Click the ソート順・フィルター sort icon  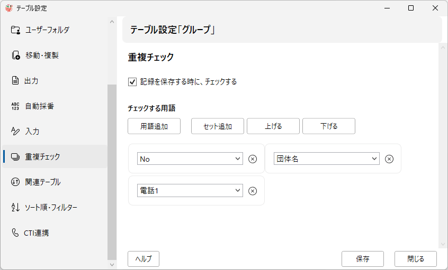[x=15, y=207]
